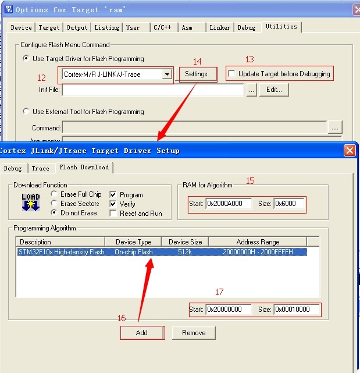
Task: Click the Init File browse (...) button
Action: click(x=251, y=90)
